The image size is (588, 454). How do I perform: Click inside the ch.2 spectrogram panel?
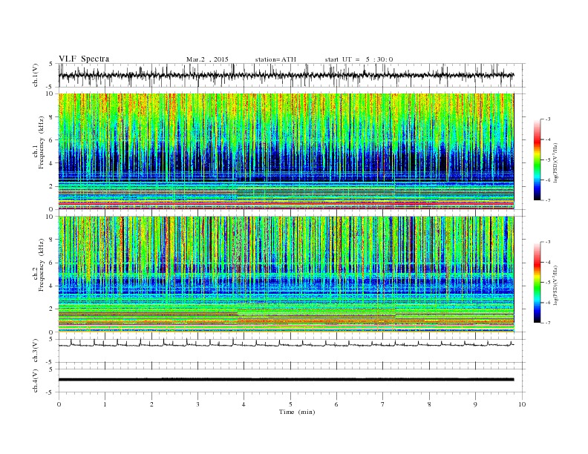(x=286, y=274)
